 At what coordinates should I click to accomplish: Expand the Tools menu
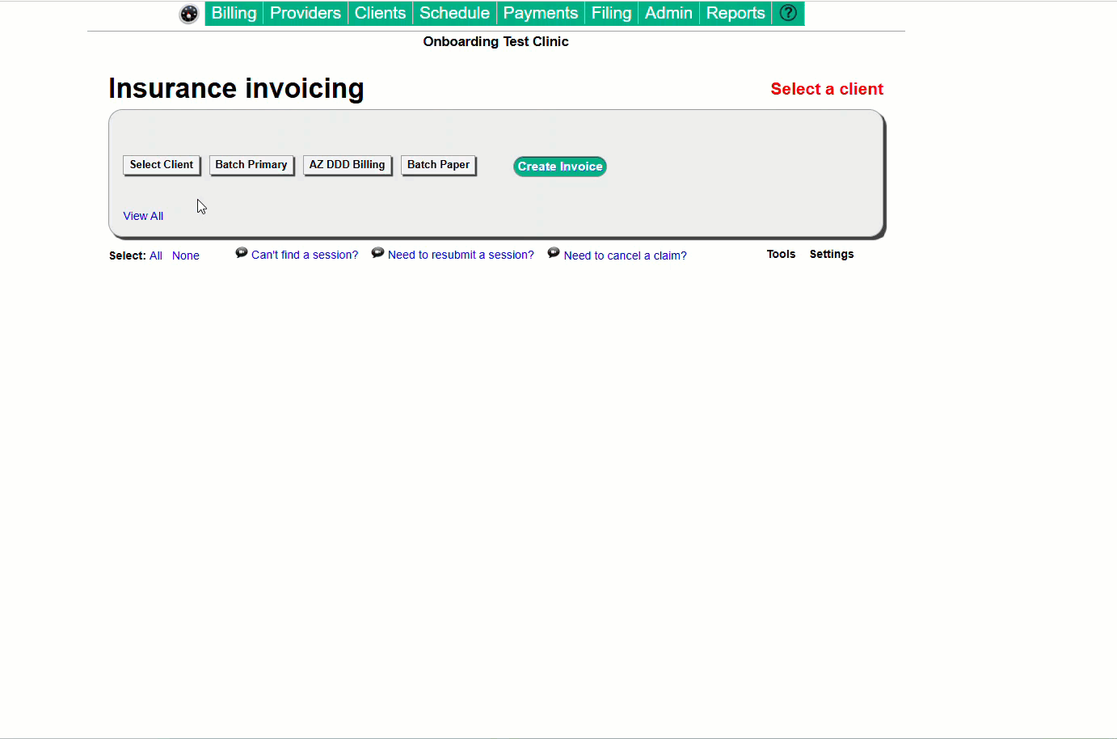click(781, 254)
